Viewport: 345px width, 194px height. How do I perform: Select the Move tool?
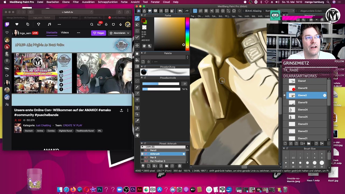tap(137, 46)
